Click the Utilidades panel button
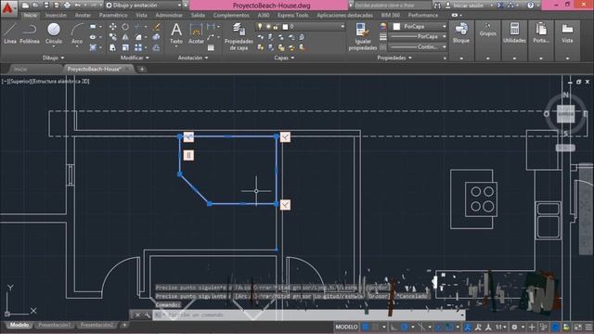The height and width of the screenshot is (334, 594). [514, 40]
